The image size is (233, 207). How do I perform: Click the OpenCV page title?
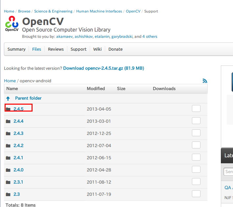[x=43, y=21]
